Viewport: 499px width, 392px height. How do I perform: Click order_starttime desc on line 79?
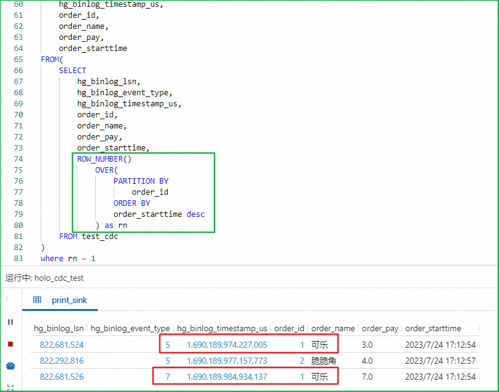click(159, 214)
